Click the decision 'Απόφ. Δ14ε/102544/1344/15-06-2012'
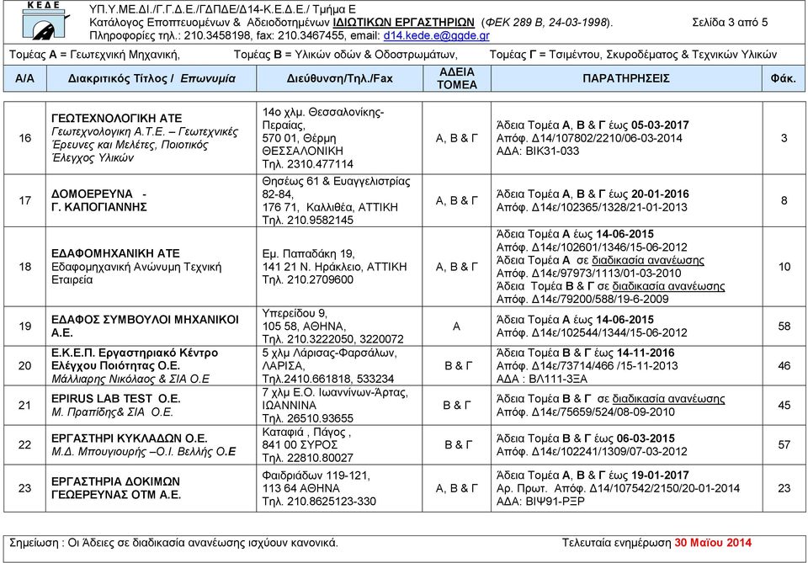 [x=592, y=332]
